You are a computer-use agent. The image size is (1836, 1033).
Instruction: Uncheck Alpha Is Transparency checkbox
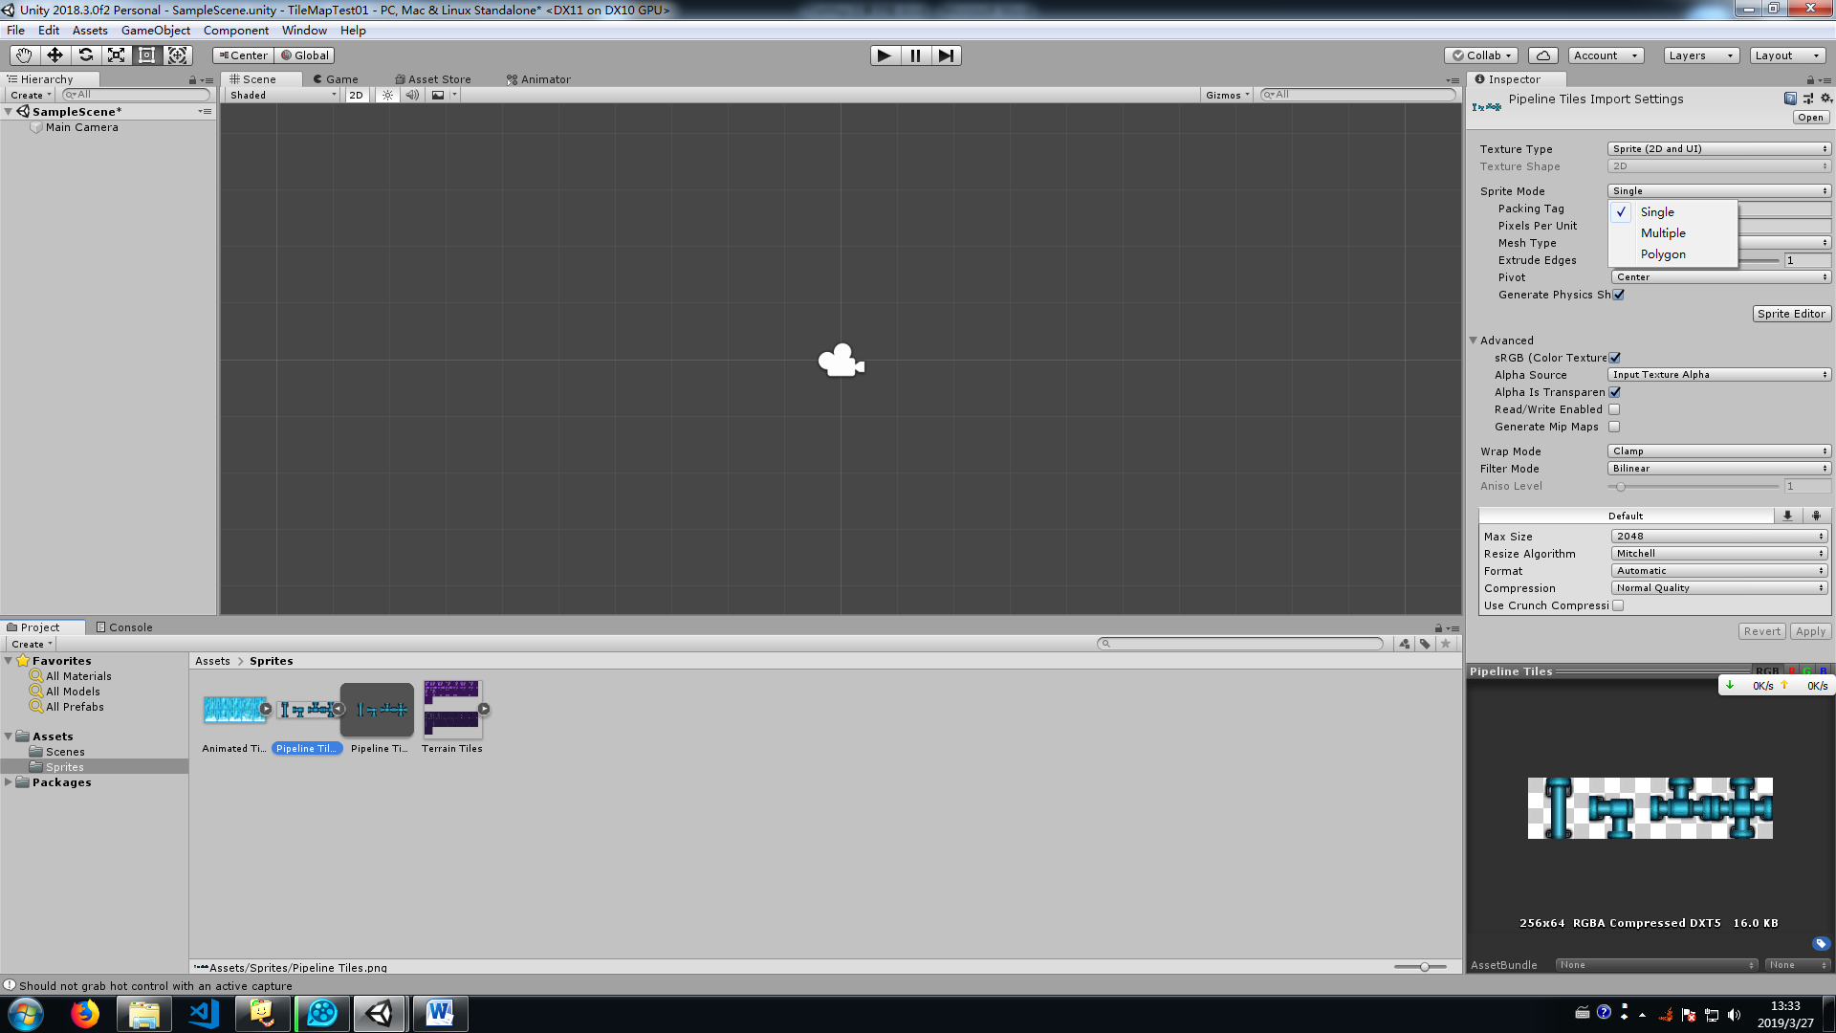(1614, 392)
